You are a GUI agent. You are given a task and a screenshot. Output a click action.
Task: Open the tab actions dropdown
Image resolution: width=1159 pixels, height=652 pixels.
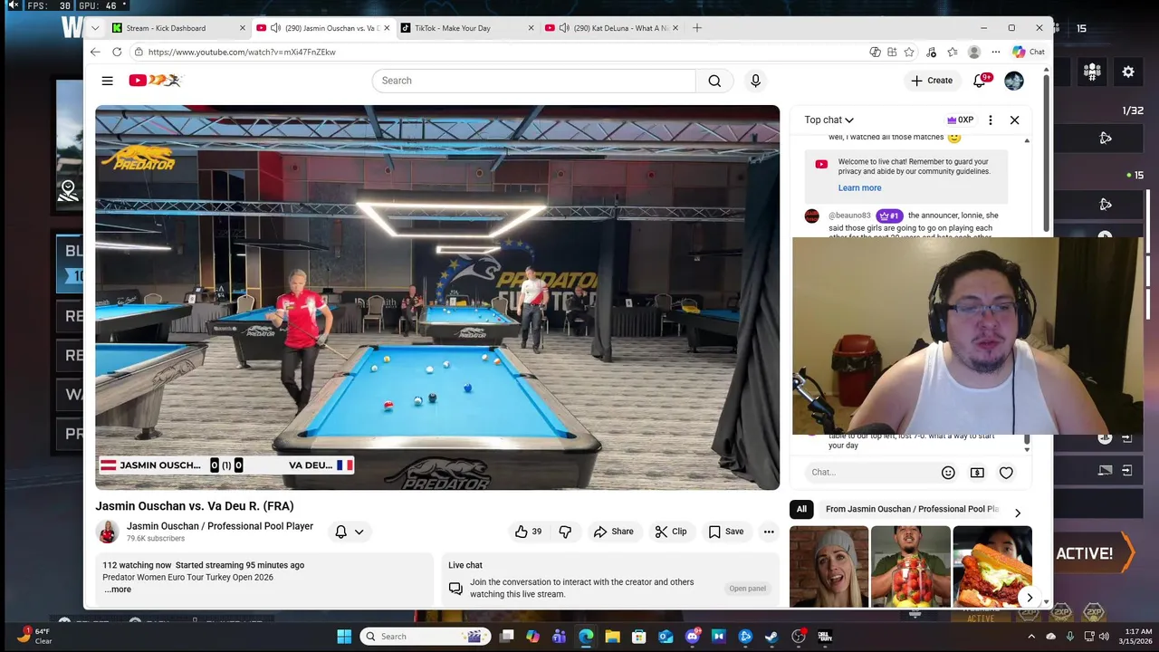[x=95, y=28]
